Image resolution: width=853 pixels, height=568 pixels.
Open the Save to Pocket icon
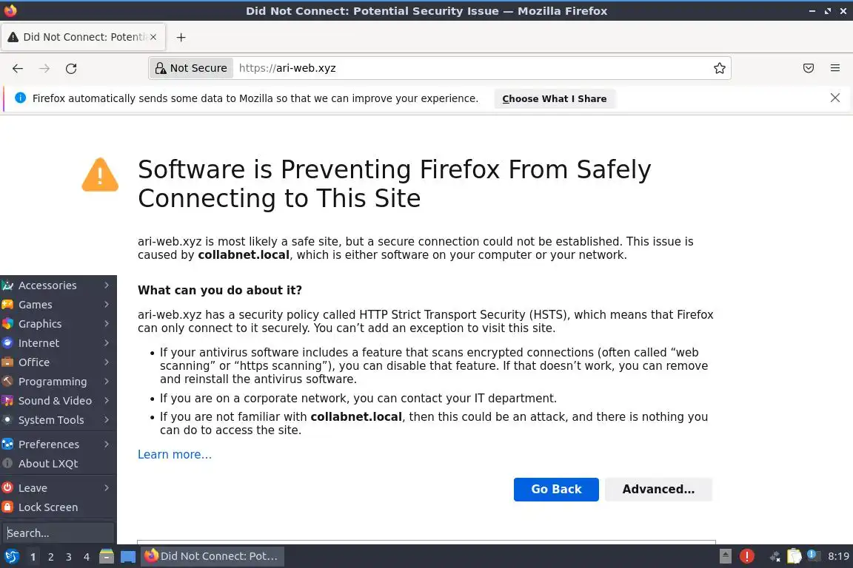(809, 69)
